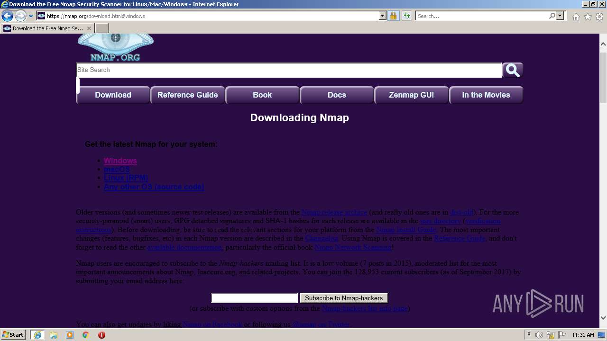607x341 pixels.
Task: Click the volume speaker tray icon
Action: pyautogui.click(x=539, y=335)
